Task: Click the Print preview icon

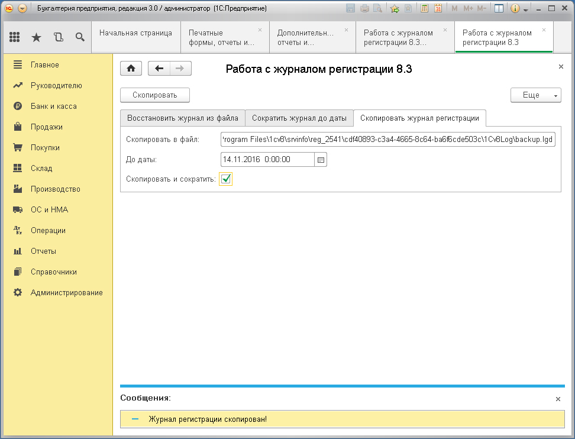Action: [x=377, y=8]
